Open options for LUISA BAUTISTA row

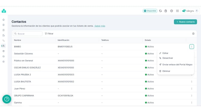coord(192,82)
